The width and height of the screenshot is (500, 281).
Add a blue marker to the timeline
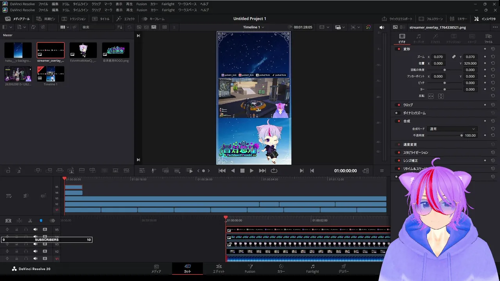click(41, 221)
